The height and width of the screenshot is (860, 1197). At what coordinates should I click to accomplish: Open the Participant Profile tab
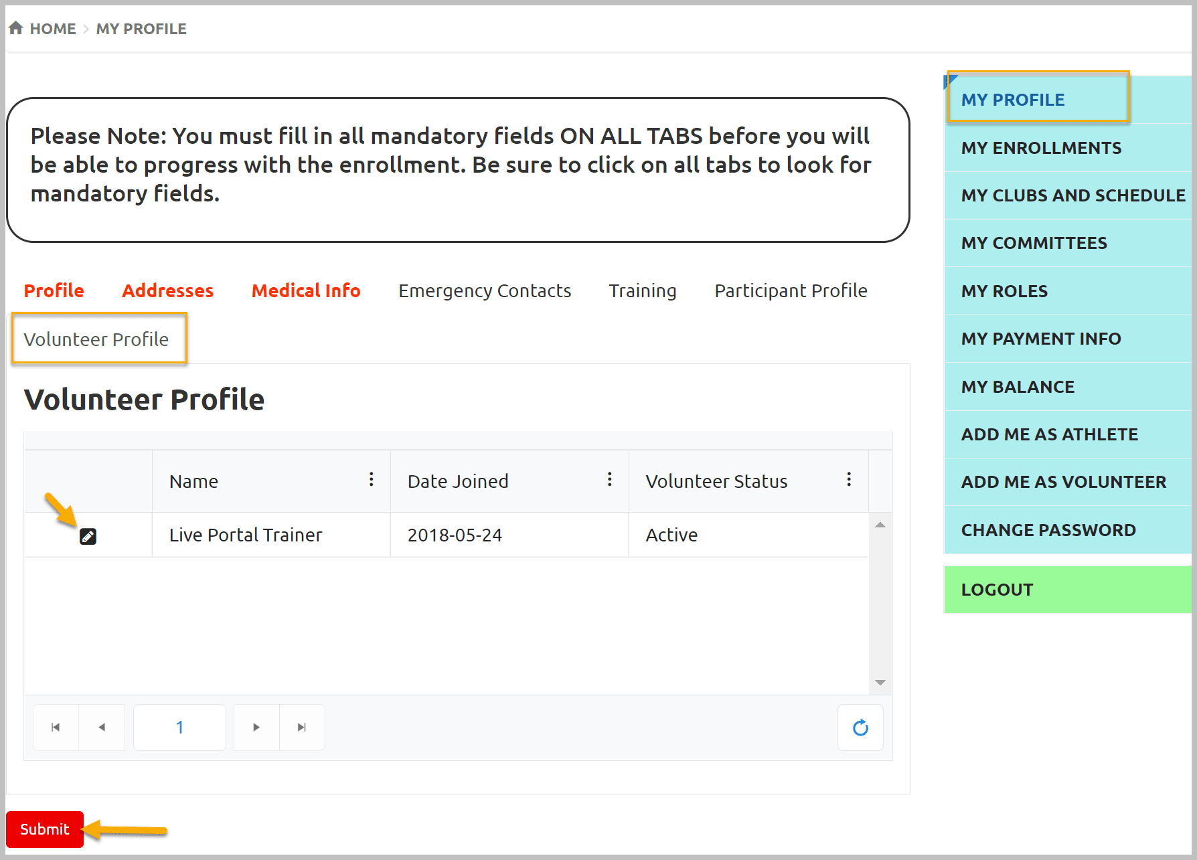click(x=791, y=290)
